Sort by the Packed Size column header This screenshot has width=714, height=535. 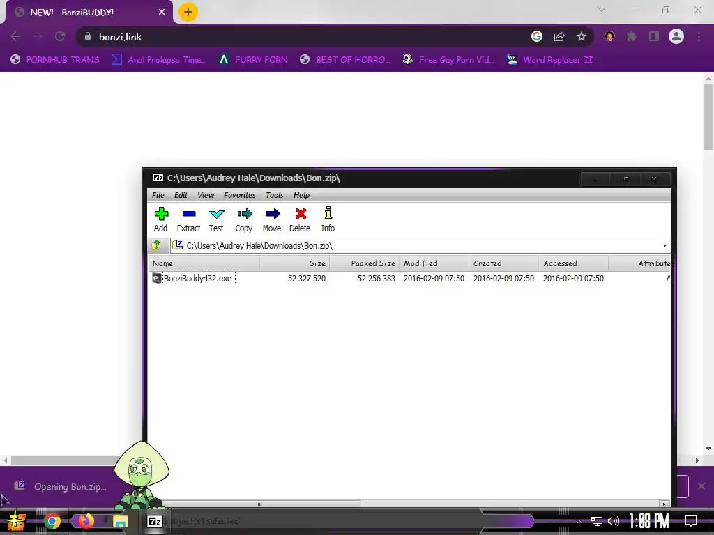tap(364, 263)
